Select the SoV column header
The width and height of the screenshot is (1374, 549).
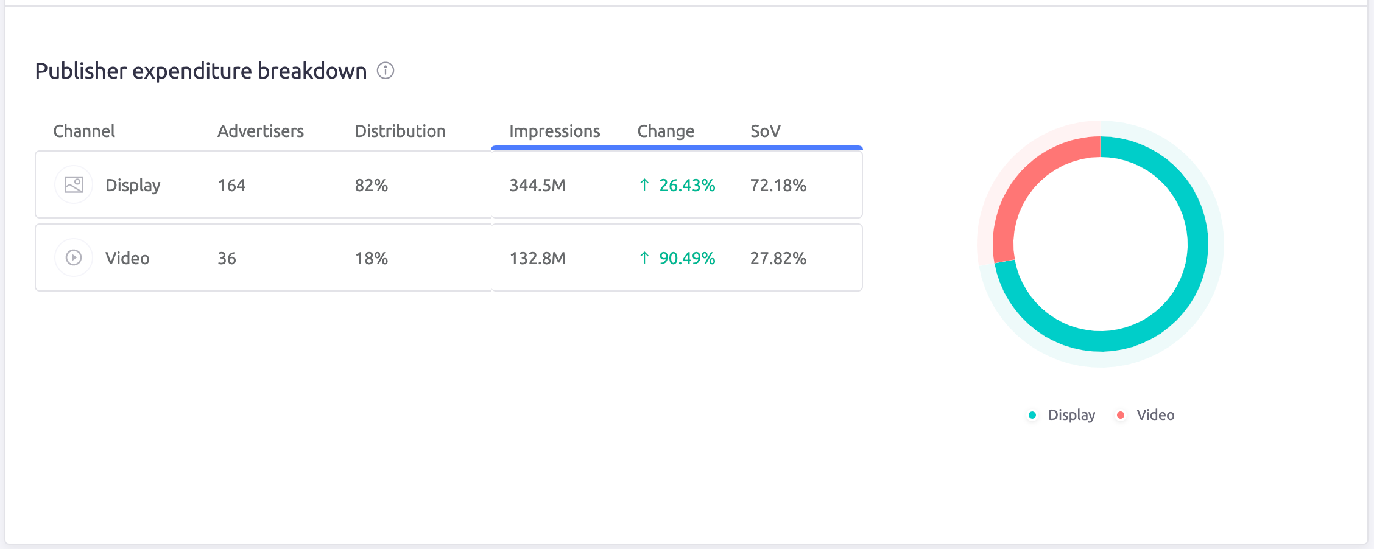[x=765, y=131]
